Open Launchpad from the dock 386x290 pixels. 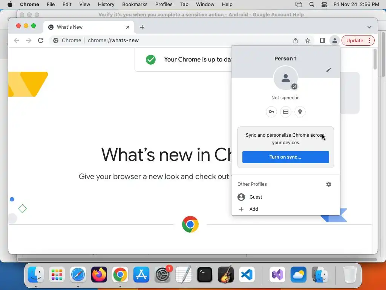[57, 275]
